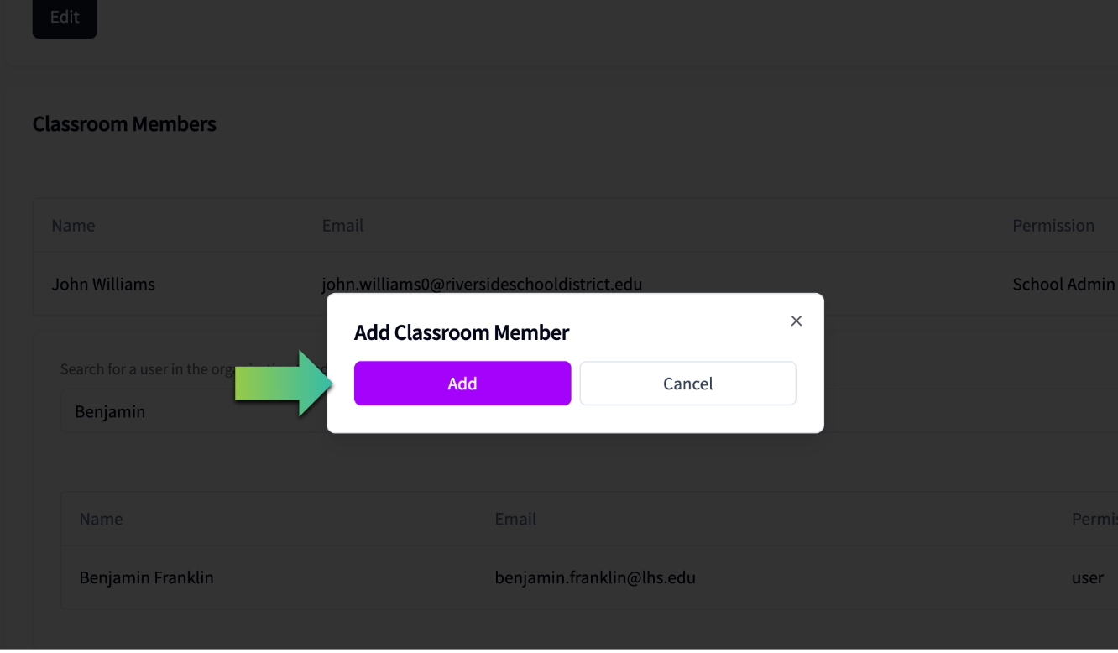
Task: Click the Add Classroom Member dialog title
Action: click(462, 332)
